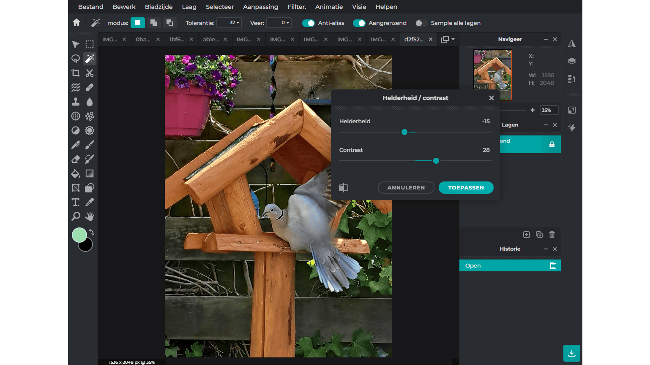Open the Tolerantie value dropdown
Viewport: 650px width, 365px height.
coord(229,23)
